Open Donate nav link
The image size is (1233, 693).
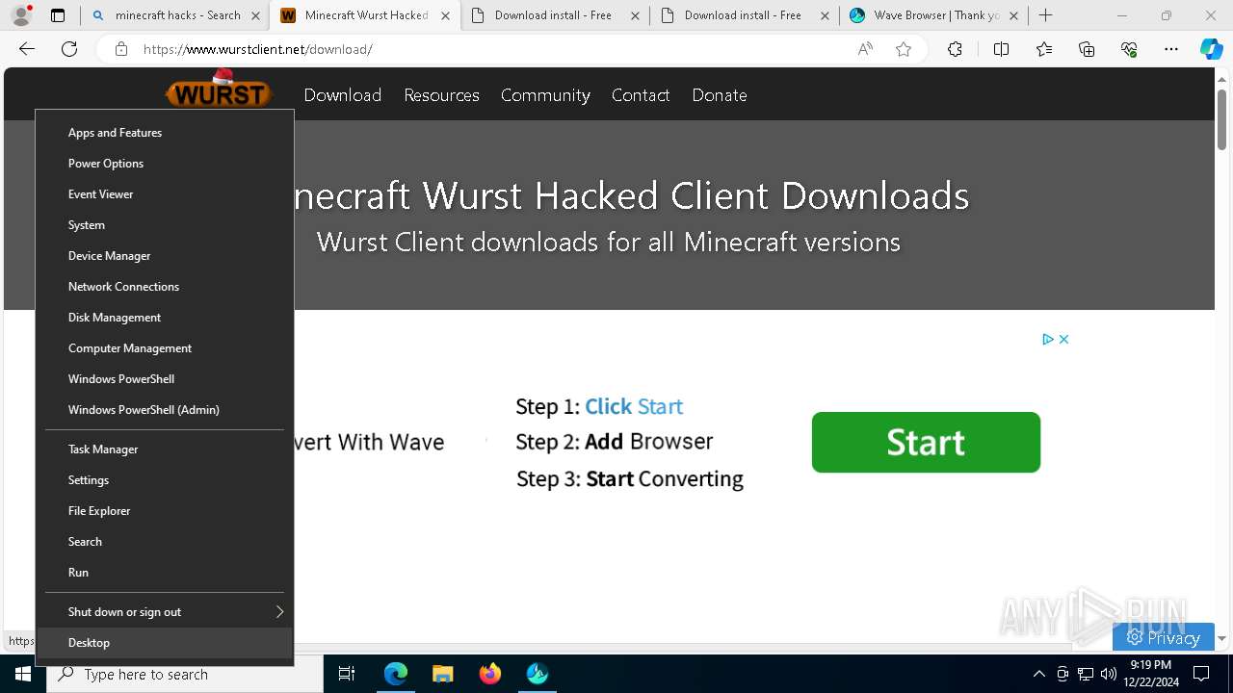[x=720, y=95]
